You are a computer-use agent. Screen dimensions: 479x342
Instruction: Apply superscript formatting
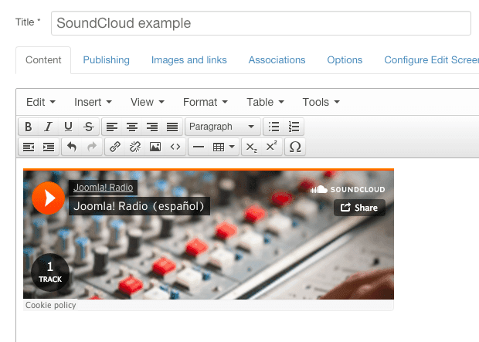(x=272, y=147)
